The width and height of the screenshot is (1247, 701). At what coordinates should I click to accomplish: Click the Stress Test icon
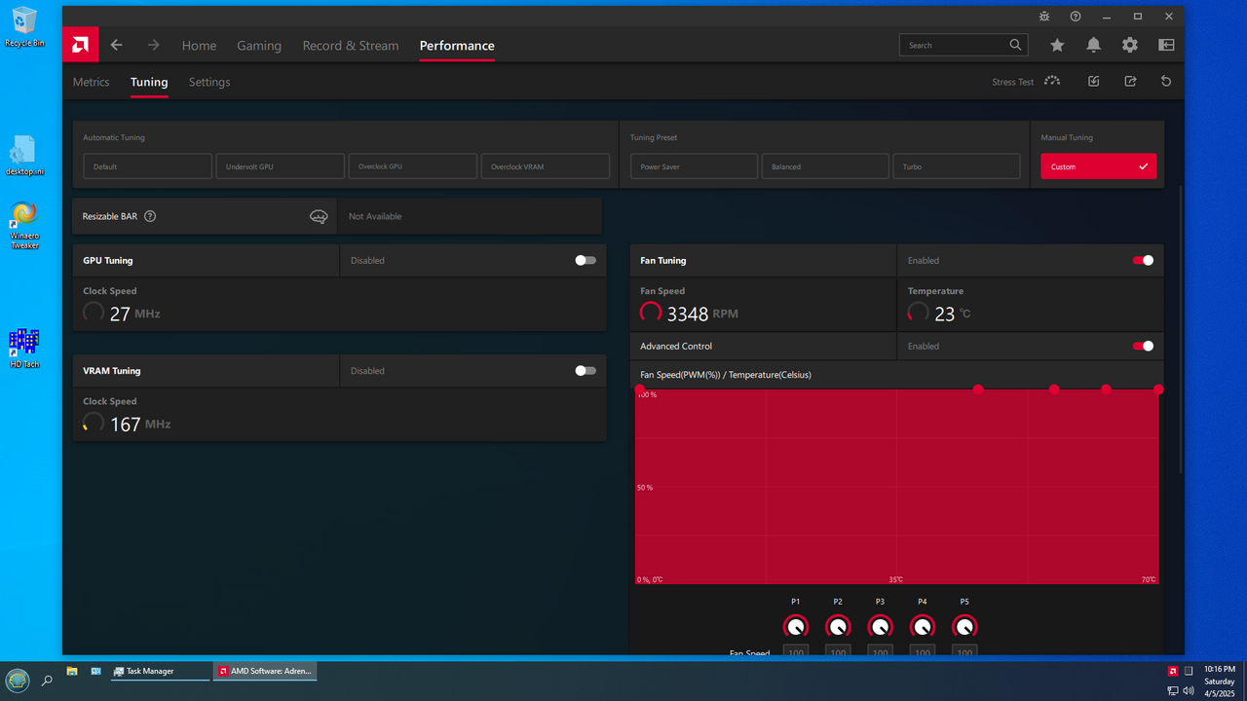click(x=1052, y=82)
